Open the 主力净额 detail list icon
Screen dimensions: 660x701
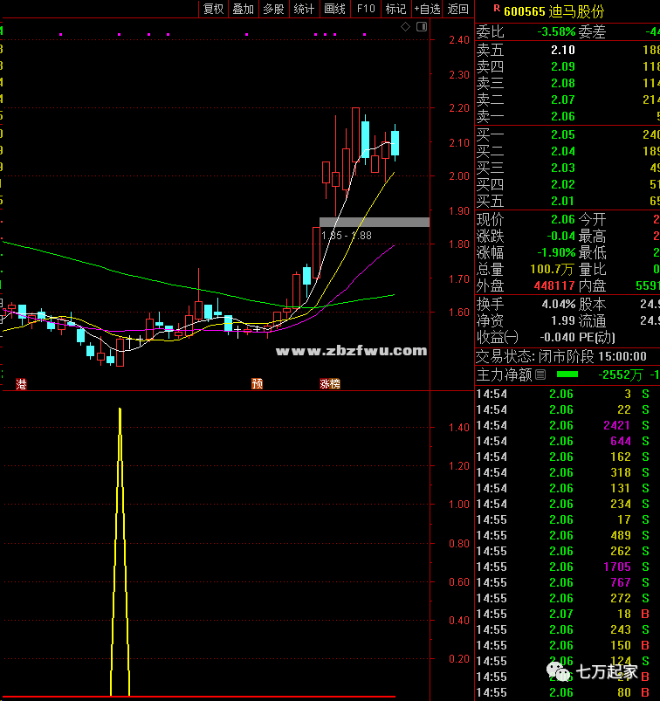pyautogui.click(x=540, y=375)
